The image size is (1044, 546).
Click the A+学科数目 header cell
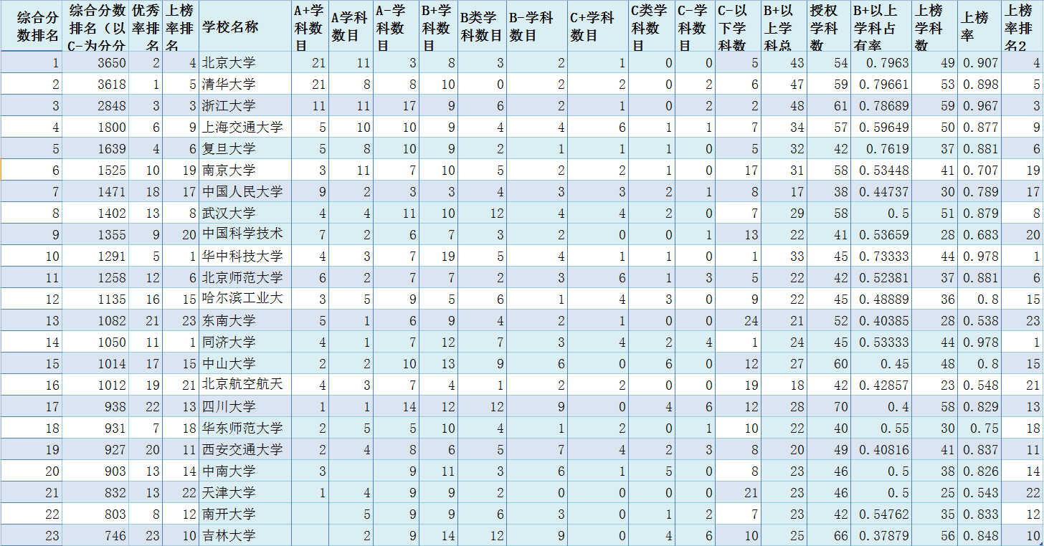pos(310,26)
